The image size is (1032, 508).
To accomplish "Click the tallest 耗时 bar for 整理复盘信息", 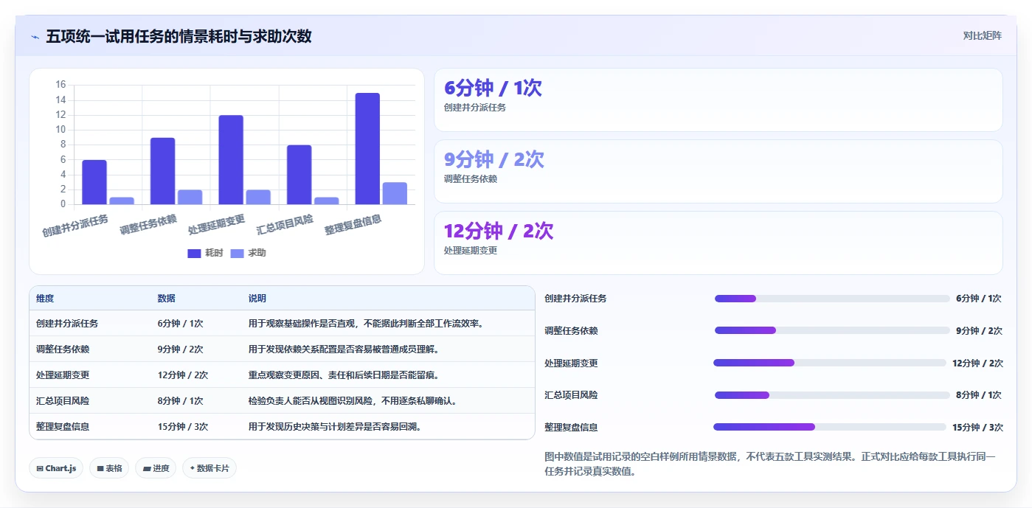I will (367, 149).
